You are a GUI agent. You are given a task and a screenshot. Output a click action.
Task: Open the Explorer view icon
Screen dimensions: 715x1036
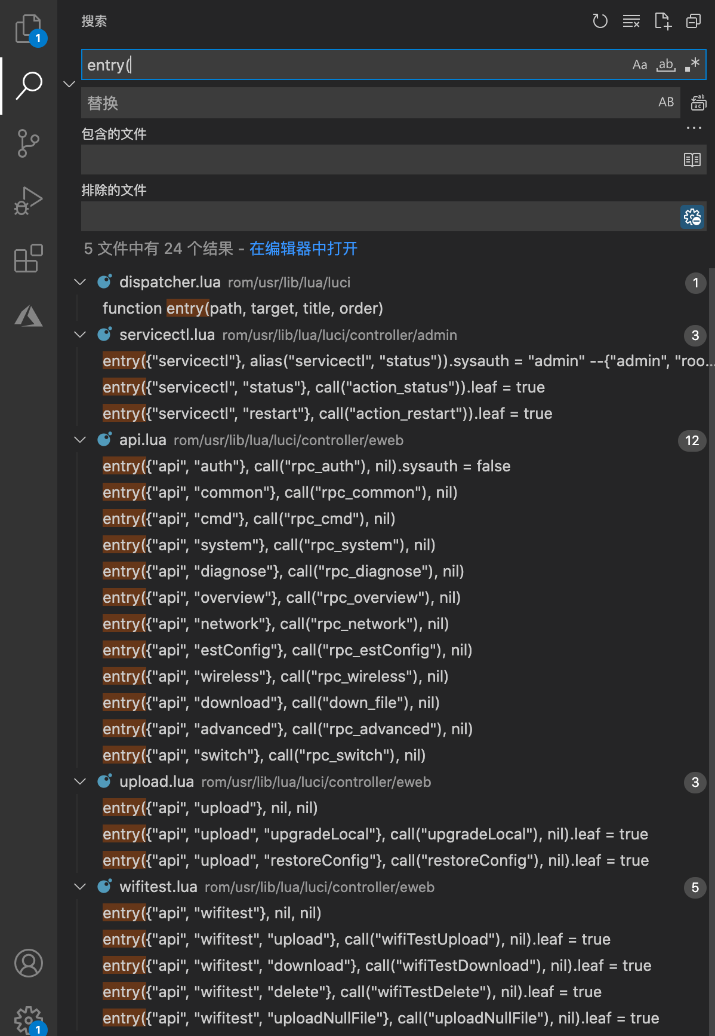29,29
